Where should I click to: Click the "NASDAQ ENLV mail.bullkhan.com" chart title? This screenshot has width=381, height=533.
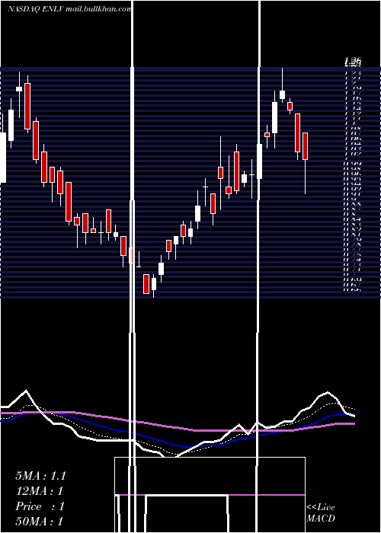point(69,9)
